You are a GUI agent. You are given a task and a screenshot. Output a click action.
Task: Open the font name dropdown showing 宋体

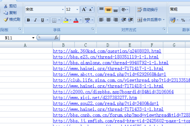pos(63,9)
